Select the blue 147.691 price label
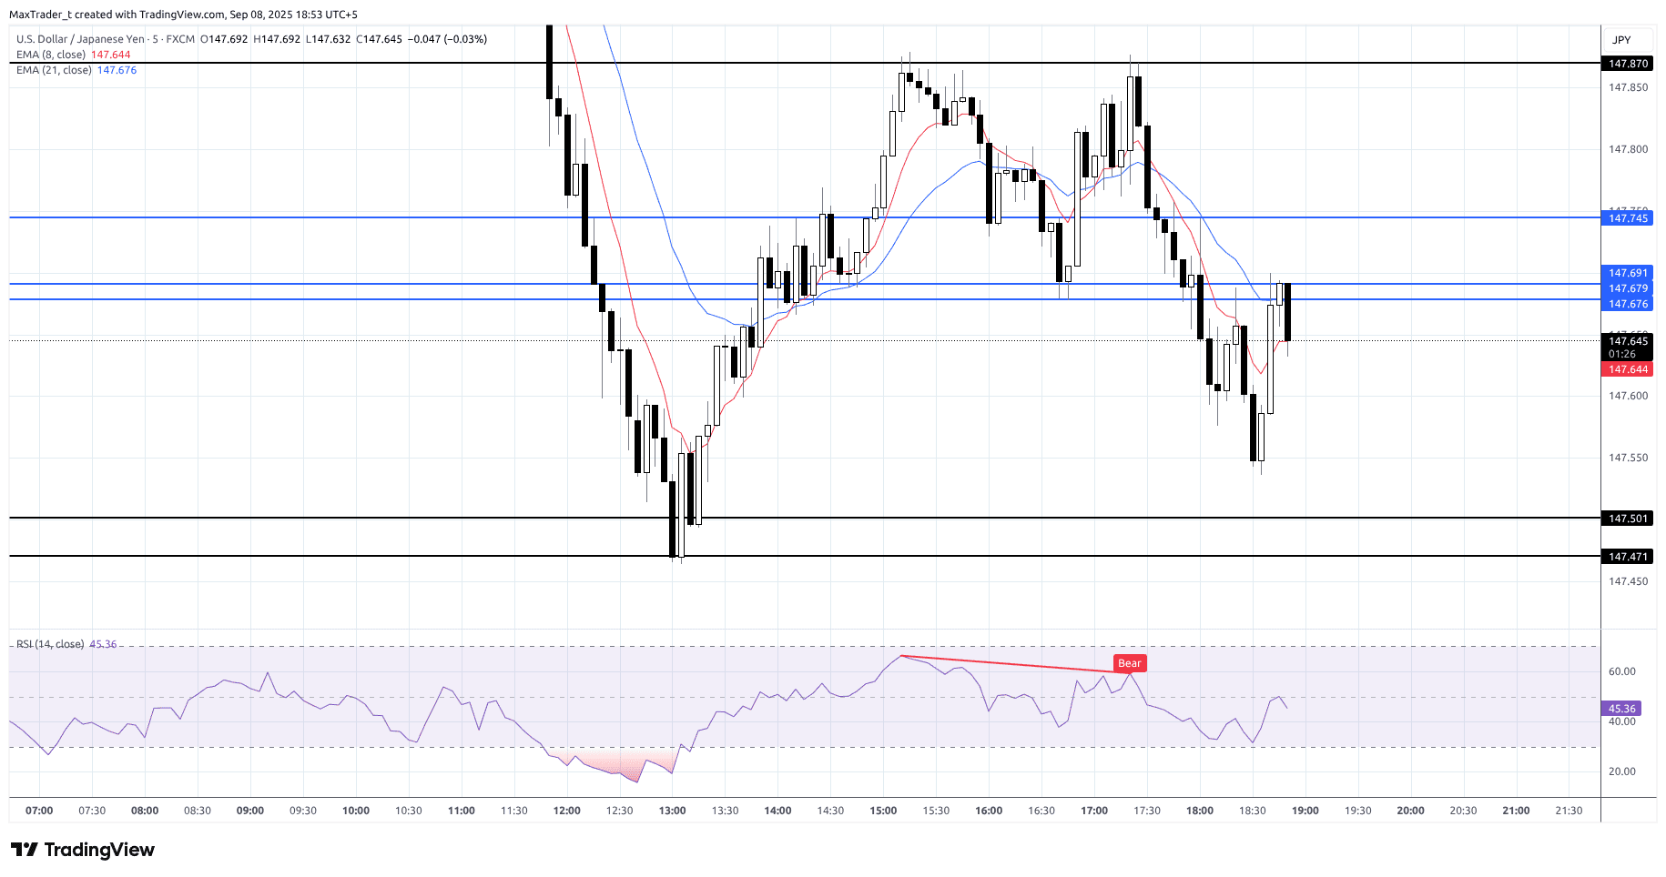 (x=1627, y=273)
